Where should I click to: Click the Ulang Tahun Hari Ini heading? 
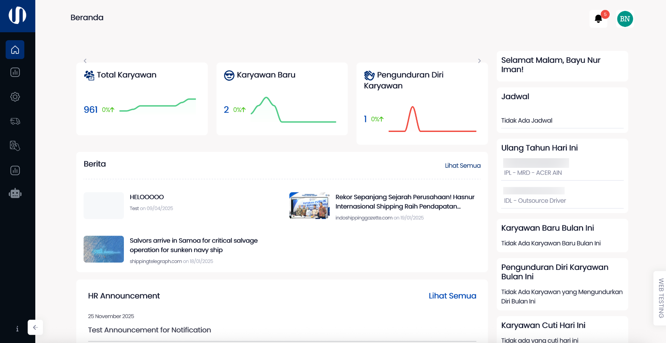coord(539,148)
